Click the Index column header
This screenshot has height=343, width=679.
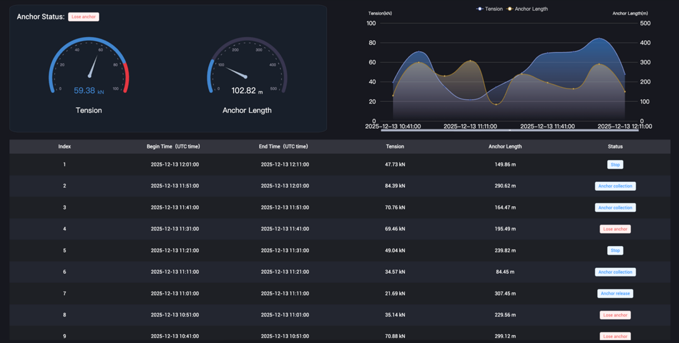coord(64,146)
